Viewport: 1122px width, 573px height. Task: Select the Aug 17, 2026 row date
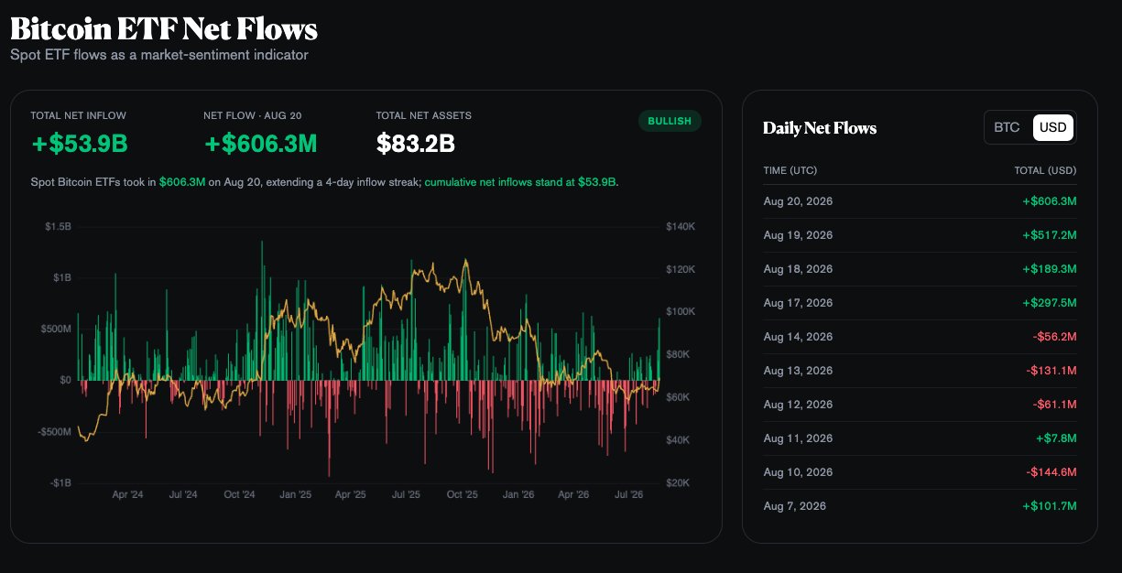point(798,303)
